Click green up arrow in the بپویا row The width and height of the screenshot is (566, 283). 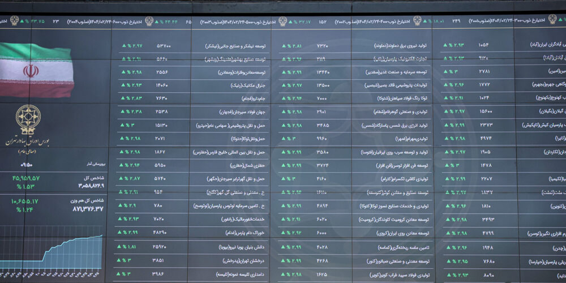point(119,247)
